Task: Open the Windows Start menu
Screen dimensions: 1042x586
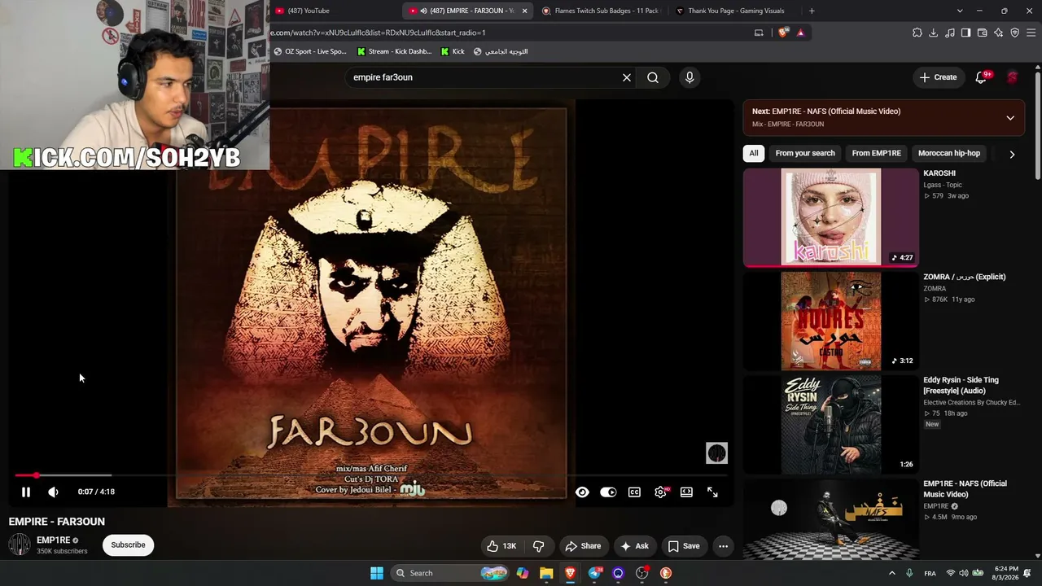Action: pos(377,573)
